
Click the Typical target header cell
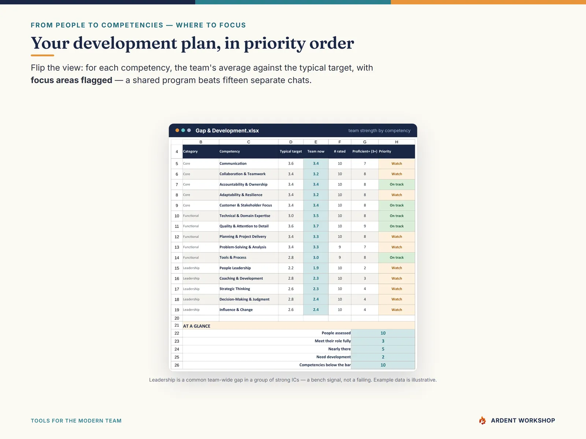[291, 151]
